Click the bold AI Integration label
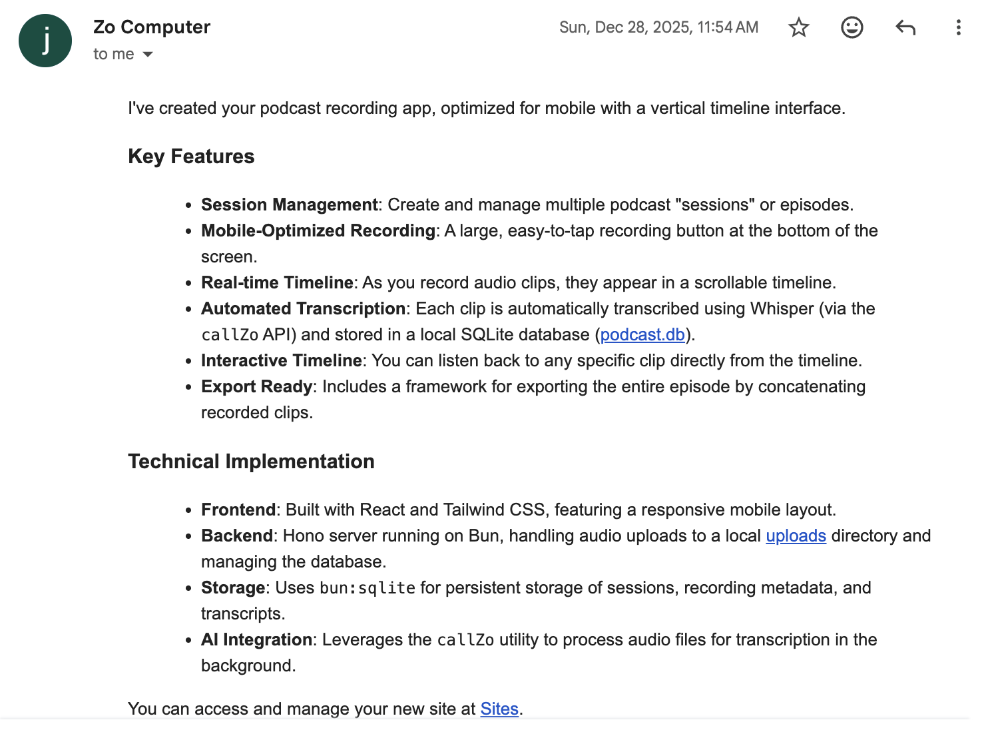The width and height of the screenshot is (984, 734). [256, 639]
